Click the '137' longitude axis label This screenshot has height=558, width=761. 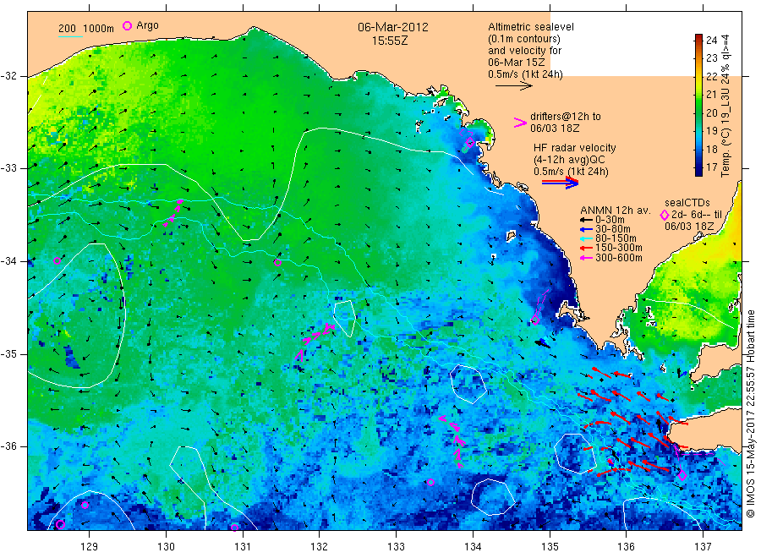pyautogui.click(x=704, y=547)
